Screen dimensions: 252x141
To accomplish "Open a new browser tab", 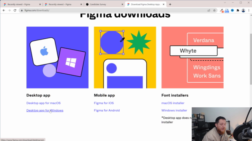I will tap(170, 4).
